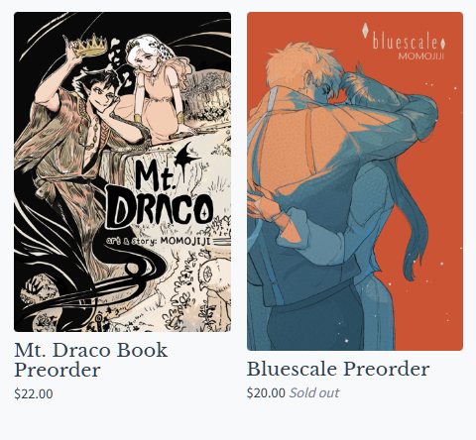Viewport: 476px width, 440px height.
Task: Open the Mt. Draco Book Preorder title link
Action: tap(91, 360)
